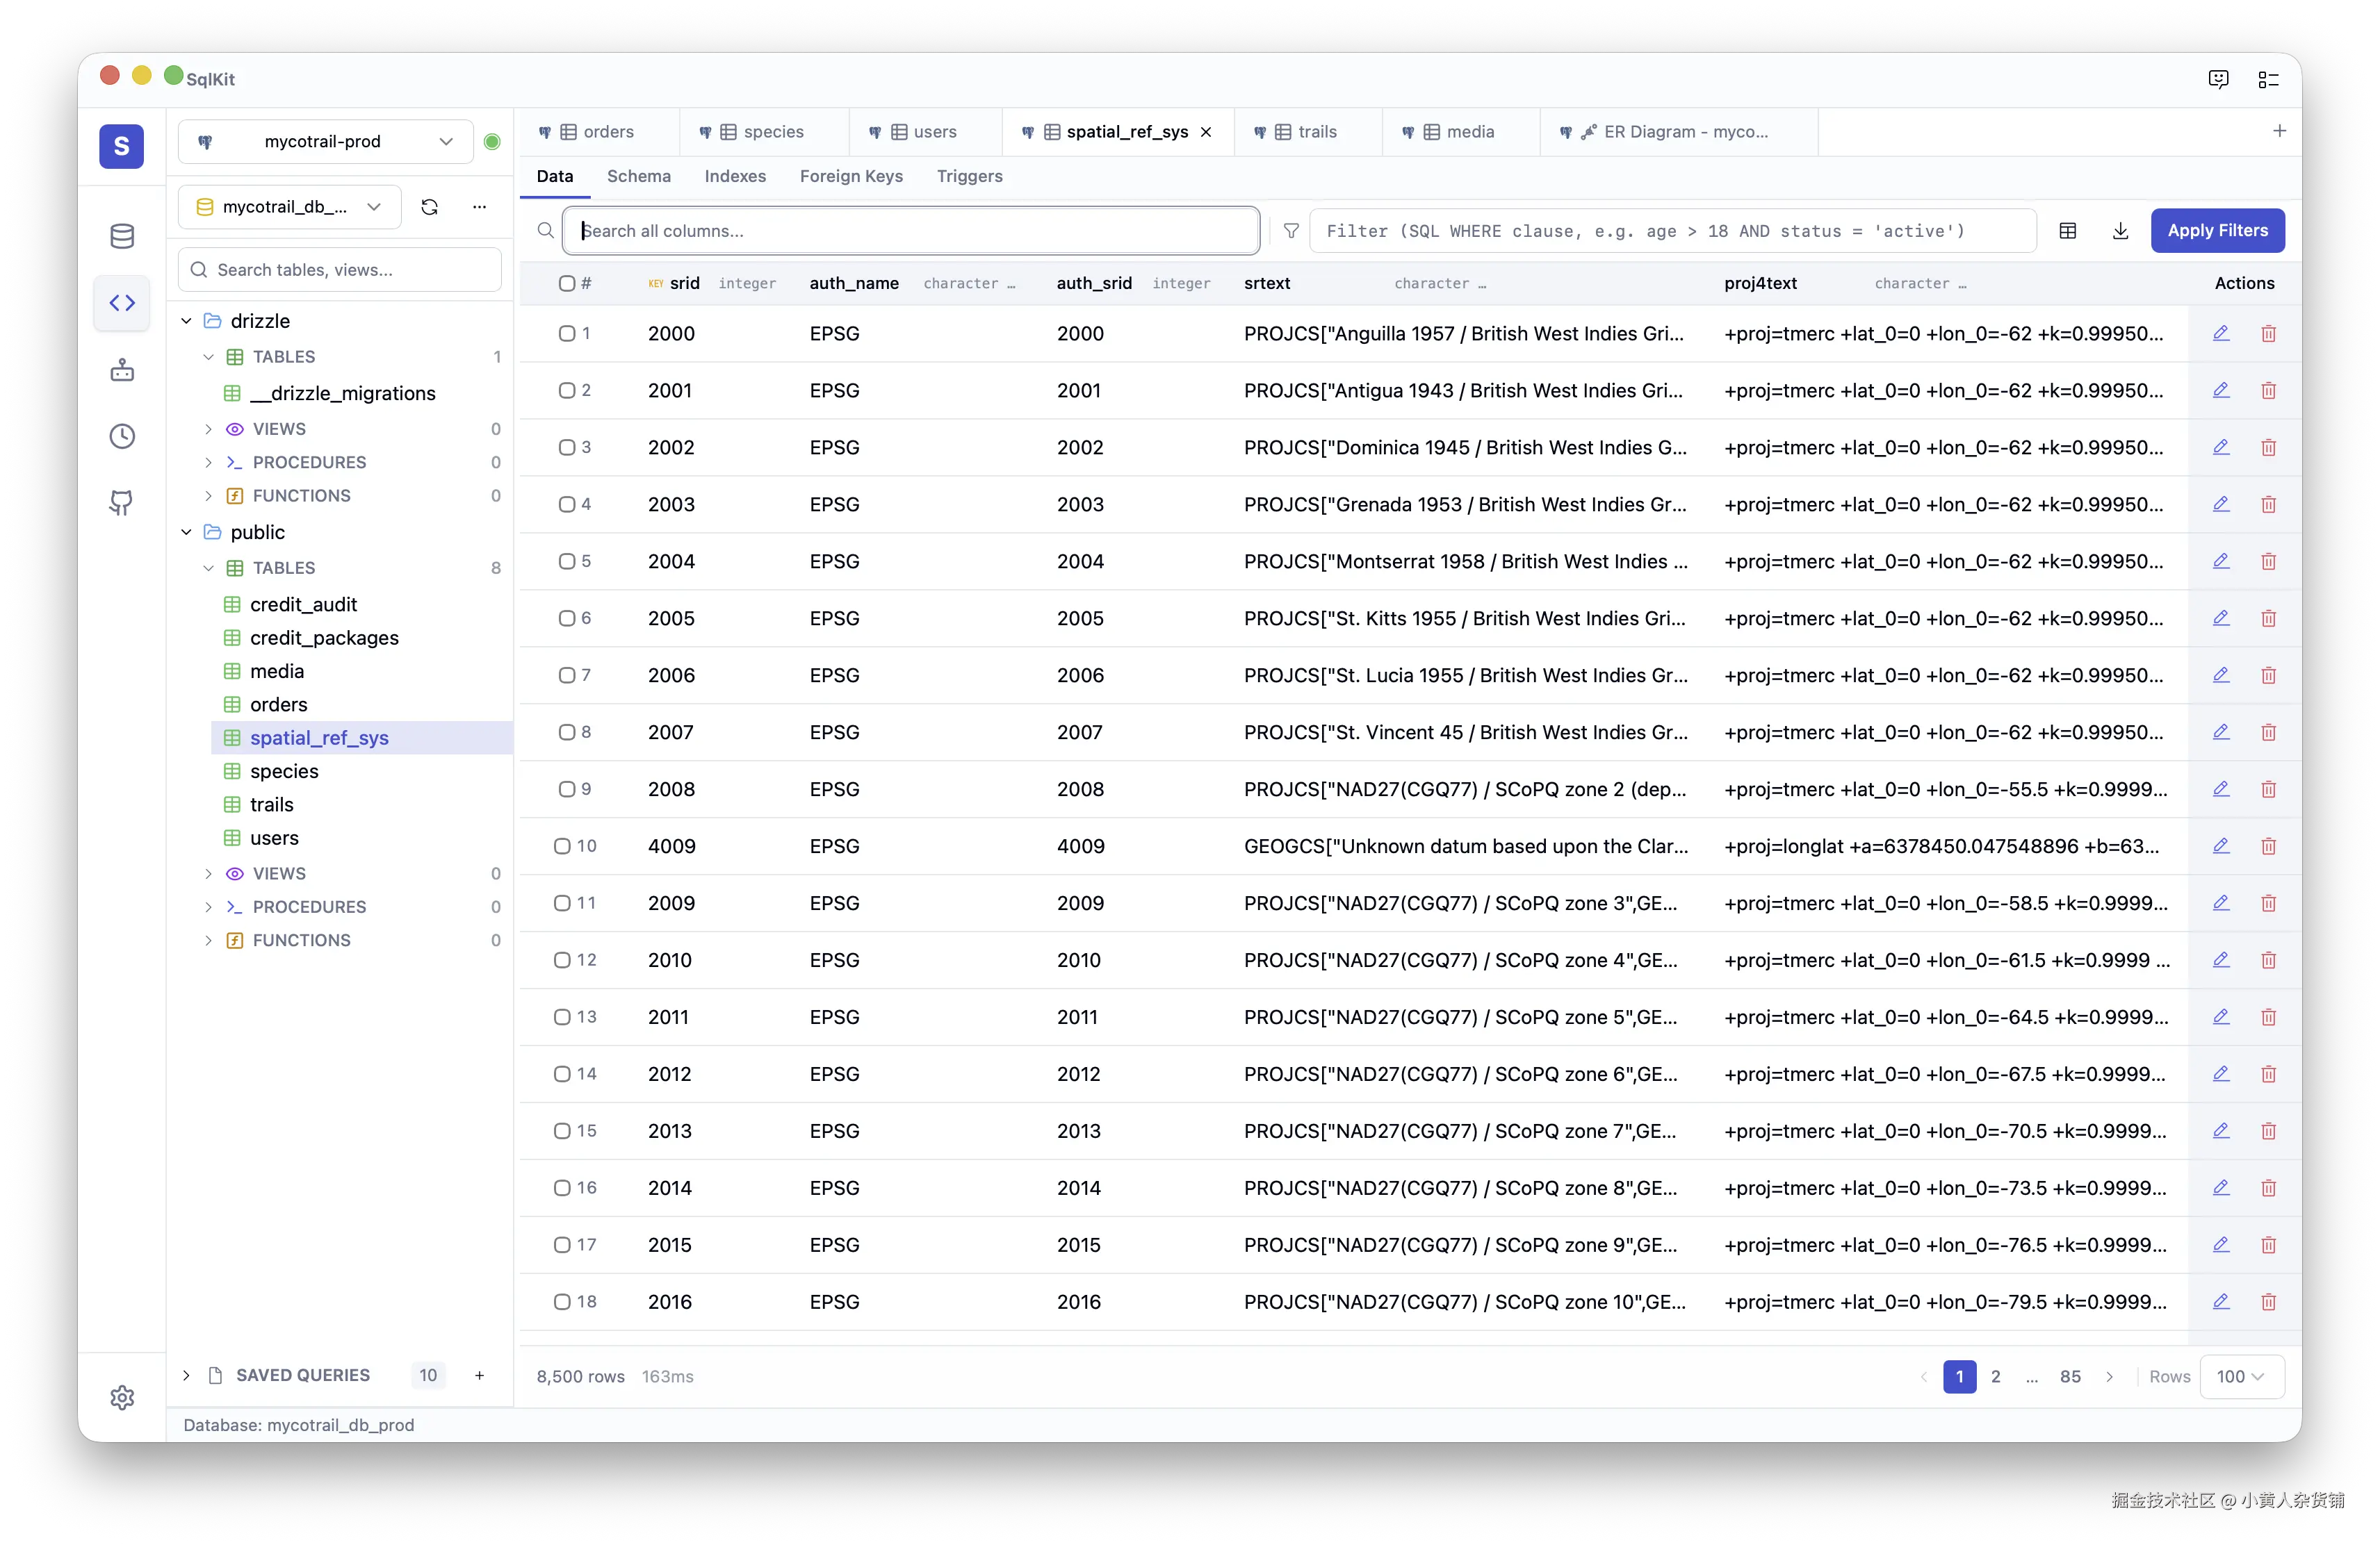Download table data with export icon
Image resolution: width=2380 pixels, height=1545 pixels.
pyautogui.click(x=2120, y=231)
